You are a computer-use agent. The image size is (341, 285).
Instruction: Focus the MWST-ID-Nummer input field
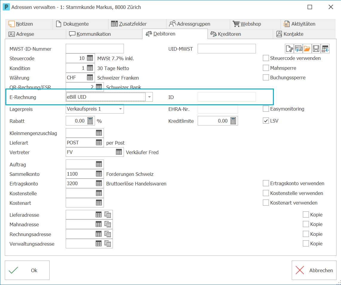point(95,49)
